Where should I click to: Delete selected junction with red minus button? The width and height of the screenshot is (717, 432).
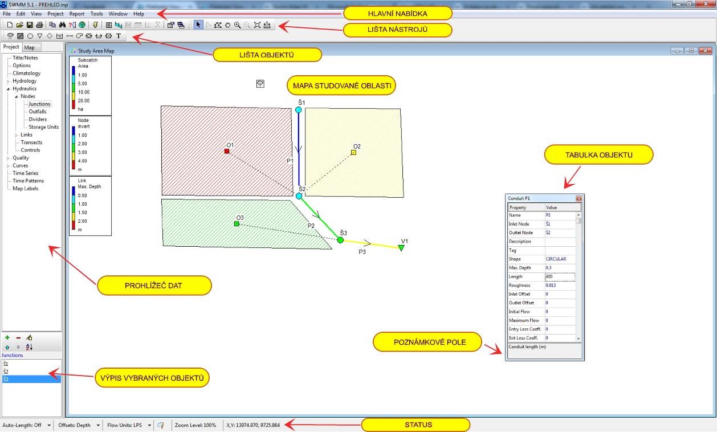tap(18, 337)
